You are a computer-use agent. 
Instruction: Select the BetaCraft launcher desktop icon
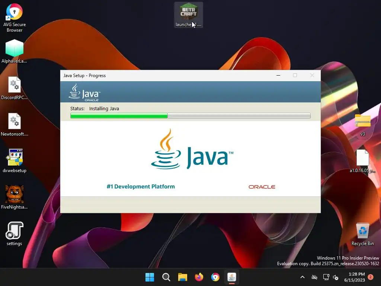tap(189, 15)
